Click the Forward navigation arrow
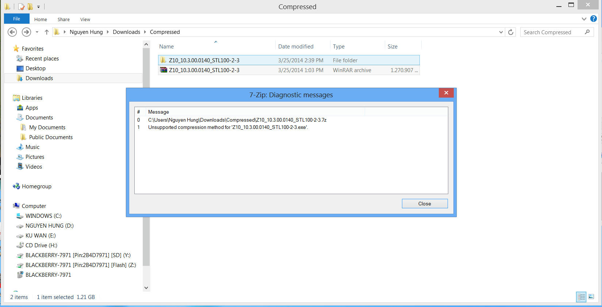 26,32
